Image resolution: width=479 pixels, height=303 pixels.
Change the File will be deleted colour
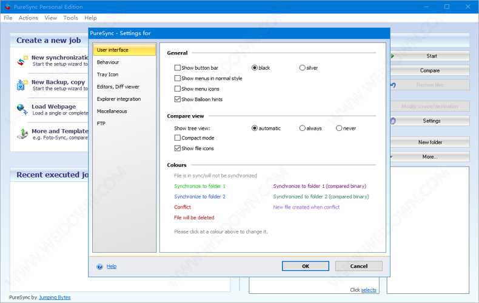[x=194, y=218]
